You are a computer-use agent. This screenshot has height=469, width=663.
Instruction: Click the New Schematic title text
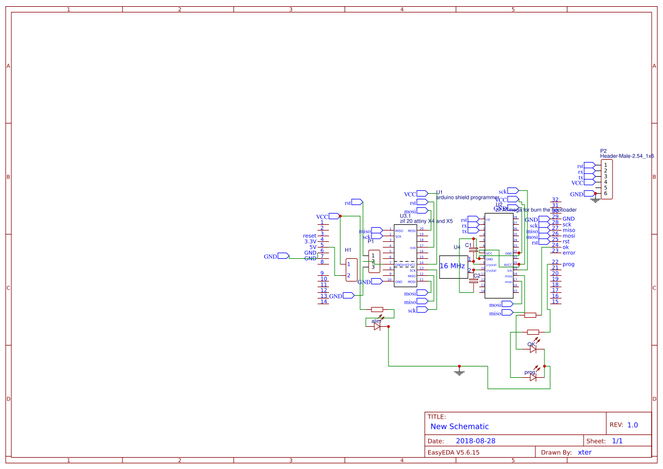click(459, 426)
